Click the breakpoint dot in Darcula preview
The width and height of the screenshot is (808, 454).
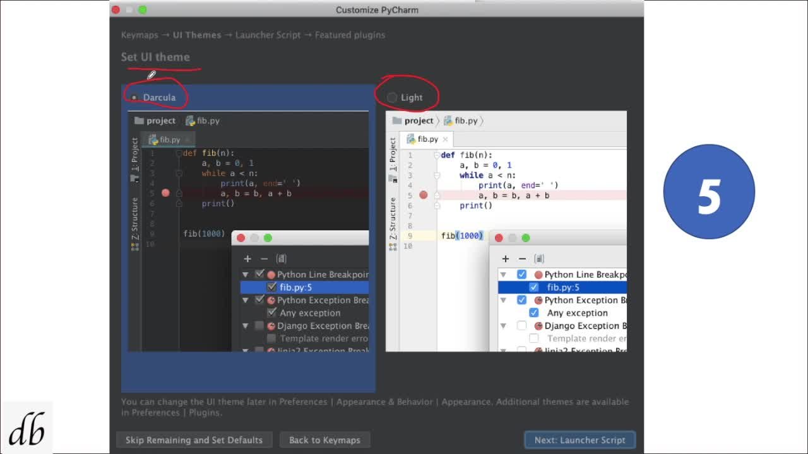pyautogui.click(x=165, y=193)
